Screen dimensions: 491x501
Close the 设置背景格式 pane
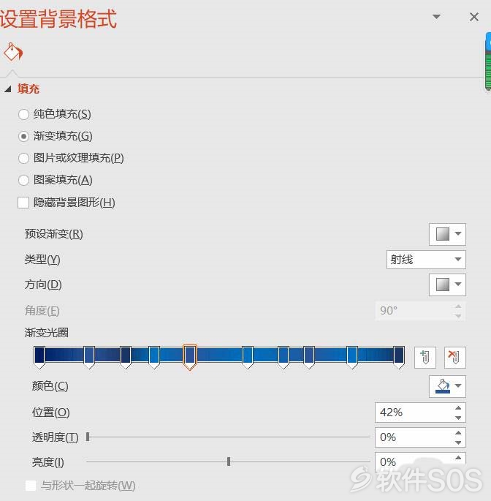(474, 17)
